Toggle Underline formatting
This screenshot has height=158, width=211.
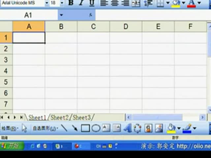coord(92,3)
